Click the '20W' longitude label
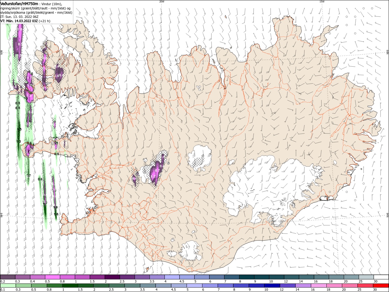Screen dimensions: 389x292 click(162, 2)
